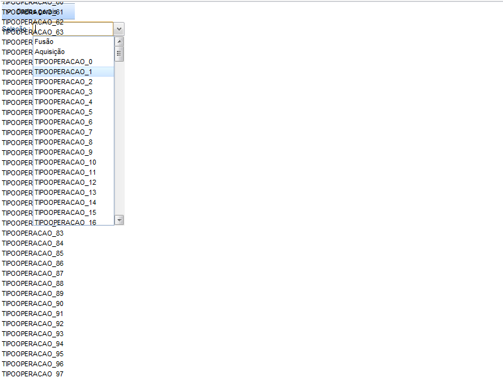The image size is (503, 377).
Task: Click the Dados gerais tab header
Action: [38, 12]
